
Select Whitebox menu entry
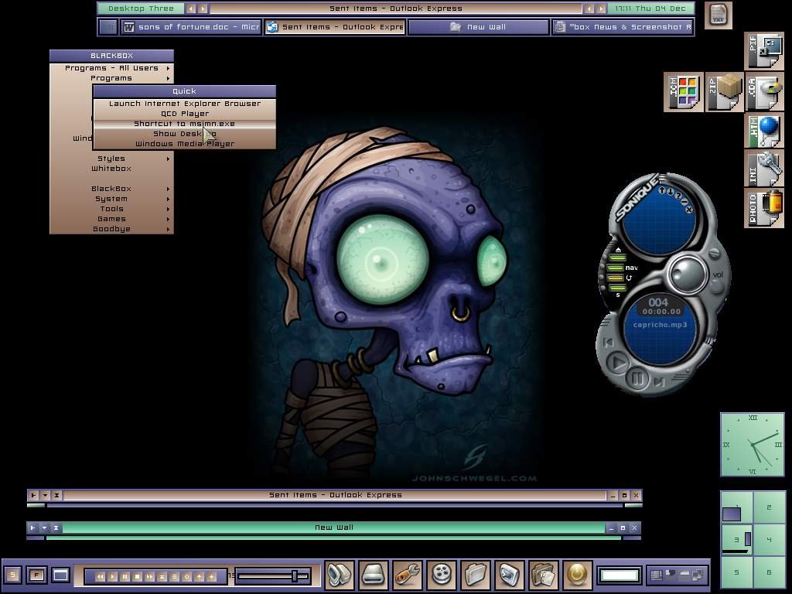(111, 168)
